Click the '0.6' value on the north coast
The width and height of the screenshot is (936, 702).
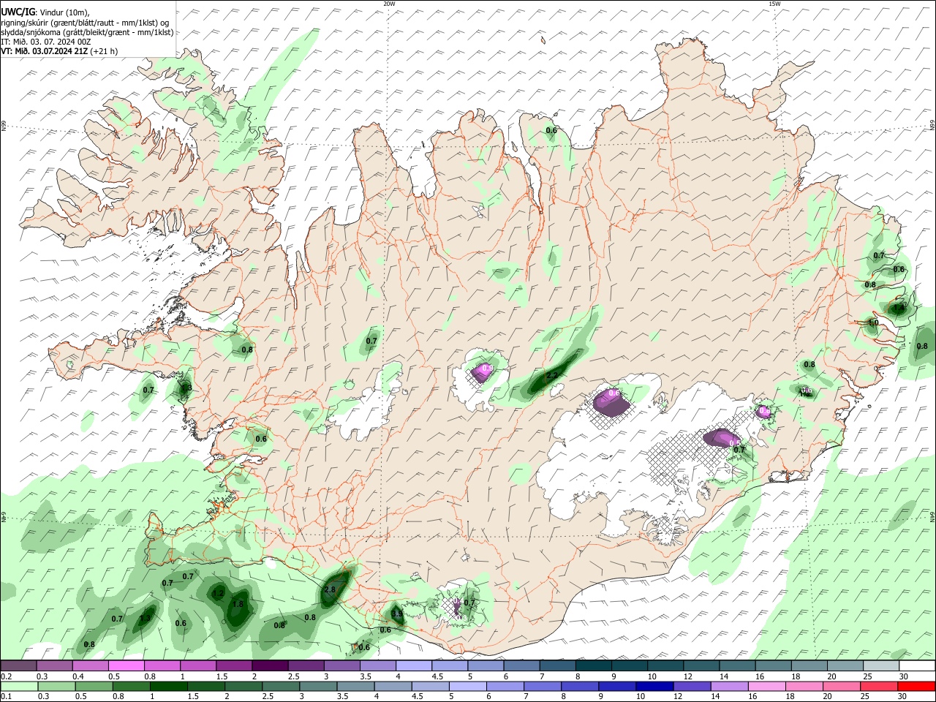(551, 131)
